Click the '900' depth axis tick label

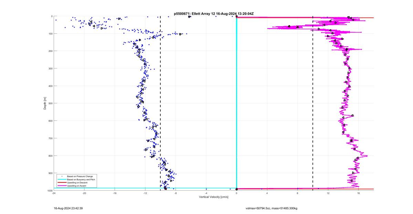point(50,173)
